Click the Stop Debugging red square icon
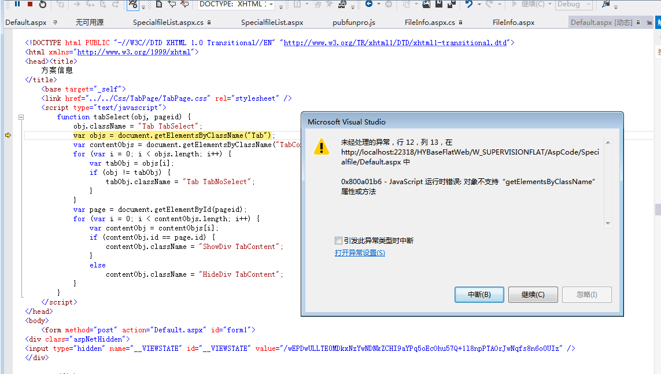 30,5
